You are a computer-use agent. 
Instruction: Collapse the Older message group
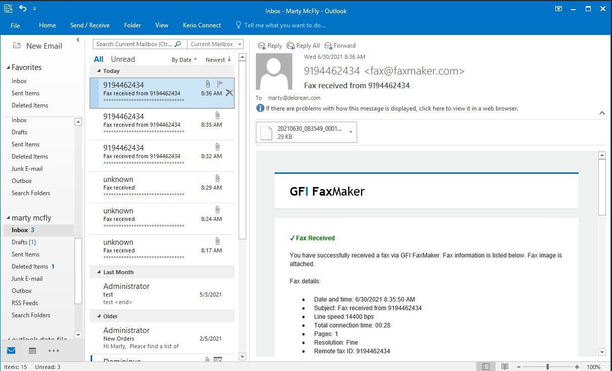(x=98, y=316)
